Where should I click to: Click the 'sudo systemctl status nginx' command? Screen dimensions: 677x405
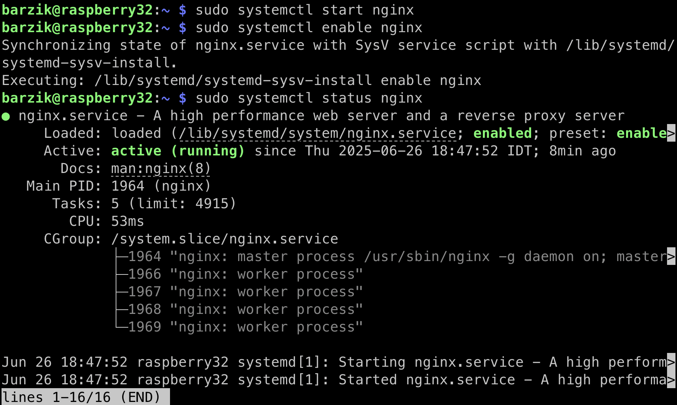click(309, 98)
